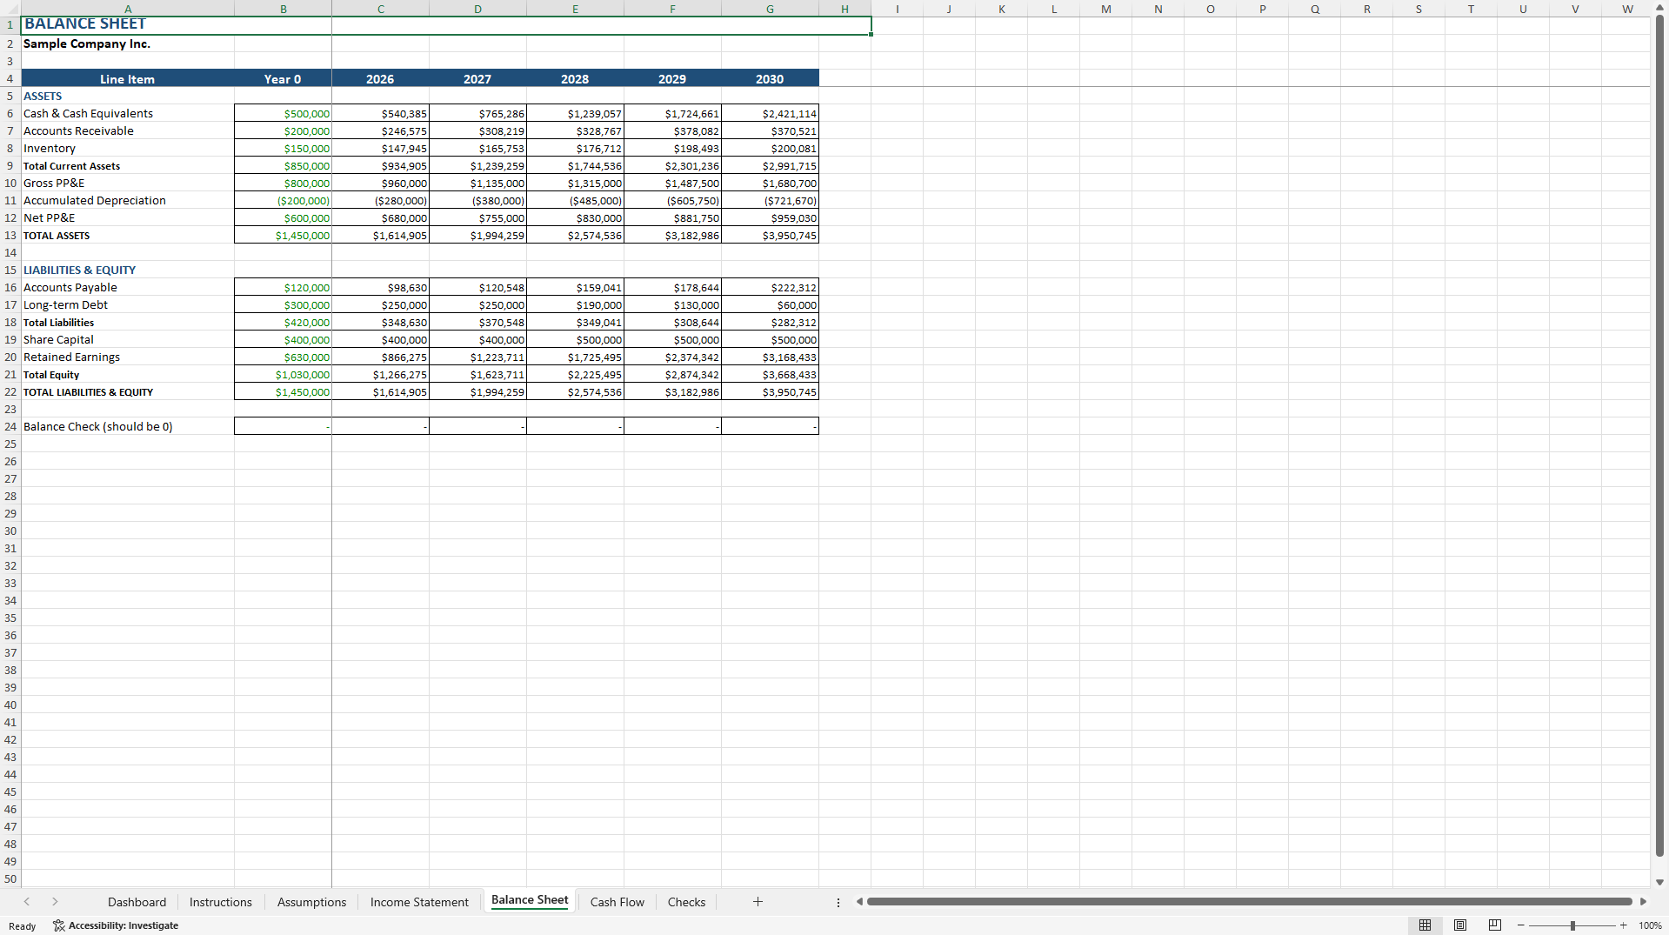Viewport: 1669px width, 935px height.
Task: Click the Year 0 header cell
Action: [x=283, y=78]
